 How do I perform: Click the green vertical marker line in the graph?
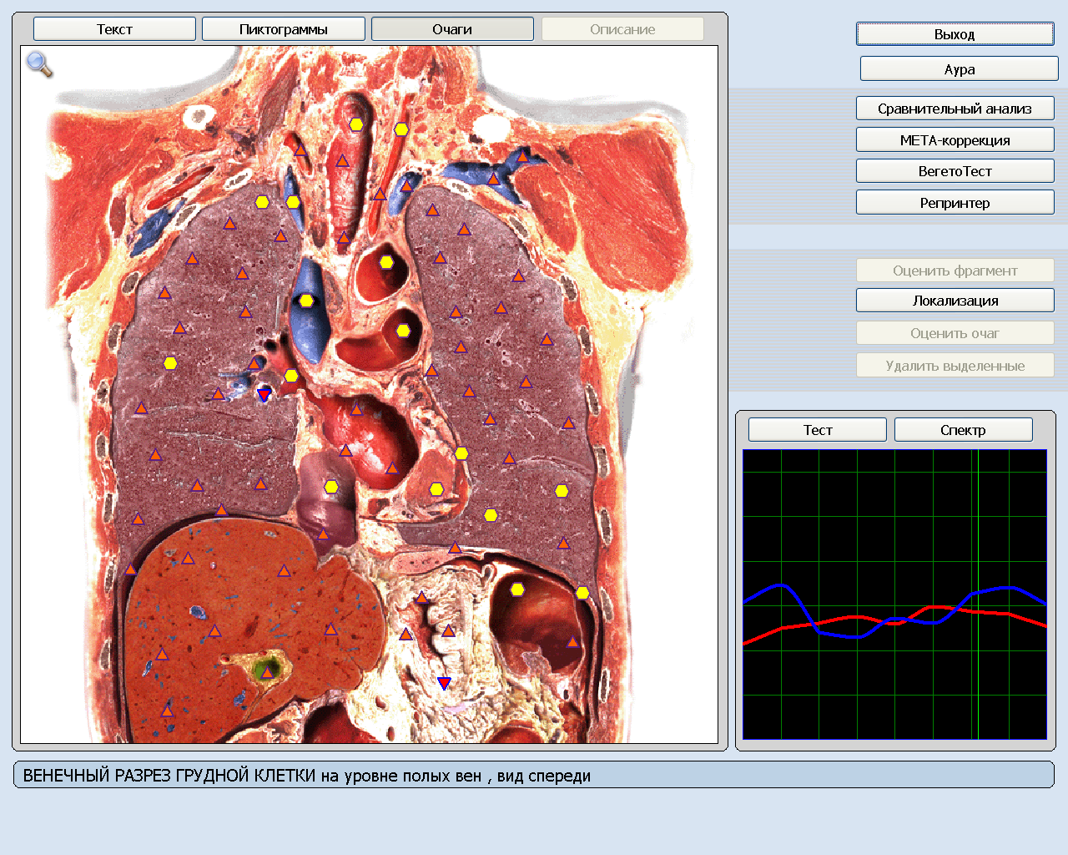(x=978, y=594)
